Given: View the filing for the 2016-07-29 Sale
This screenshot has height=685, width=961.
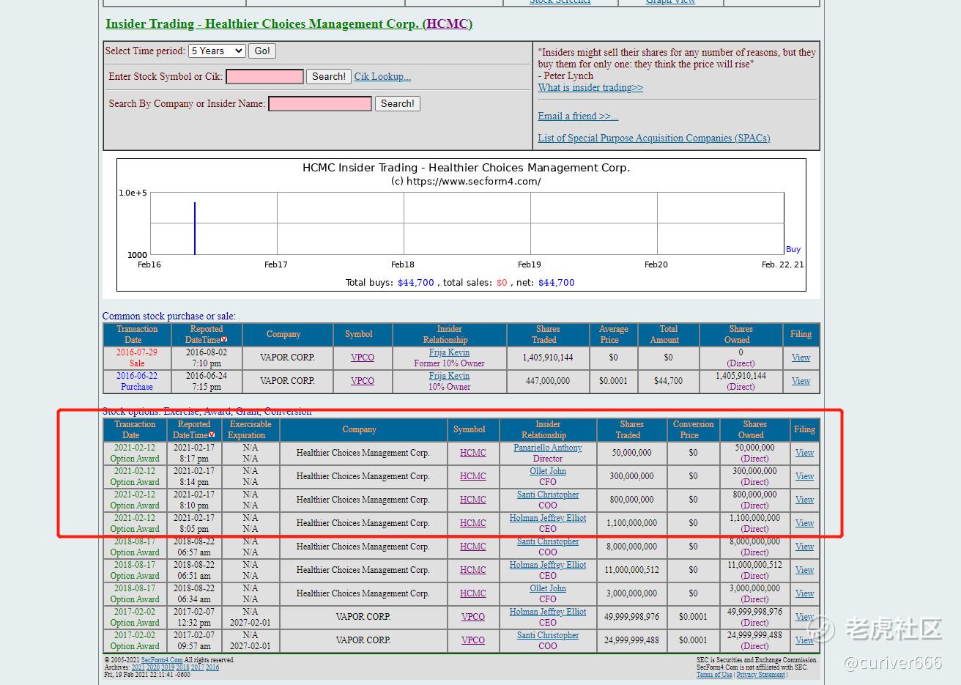Looking at the screenshot, I should point(801,358).
